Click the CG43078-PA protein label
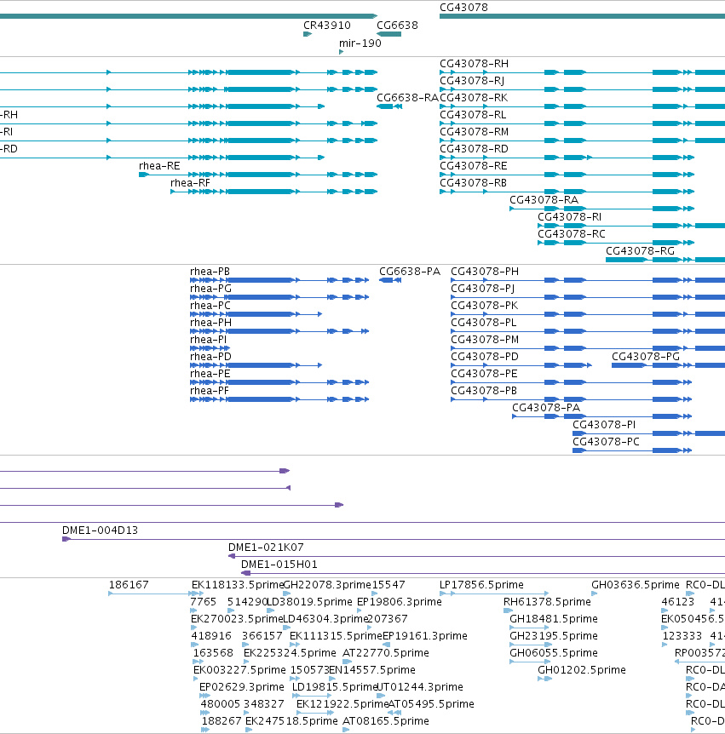The height and width of the screenshot is (734, 725). (x=546, y=408)
